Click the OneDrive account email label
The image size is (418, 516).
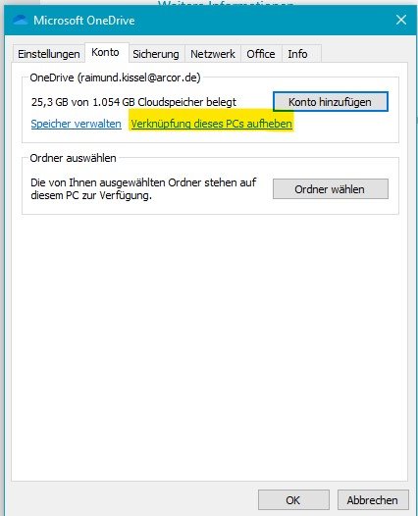[x=115, y=77]
